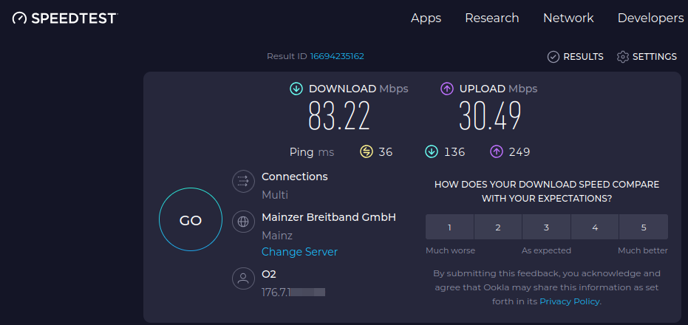Click the Speedtest logo
688x325 pixels.
[65, 18]
